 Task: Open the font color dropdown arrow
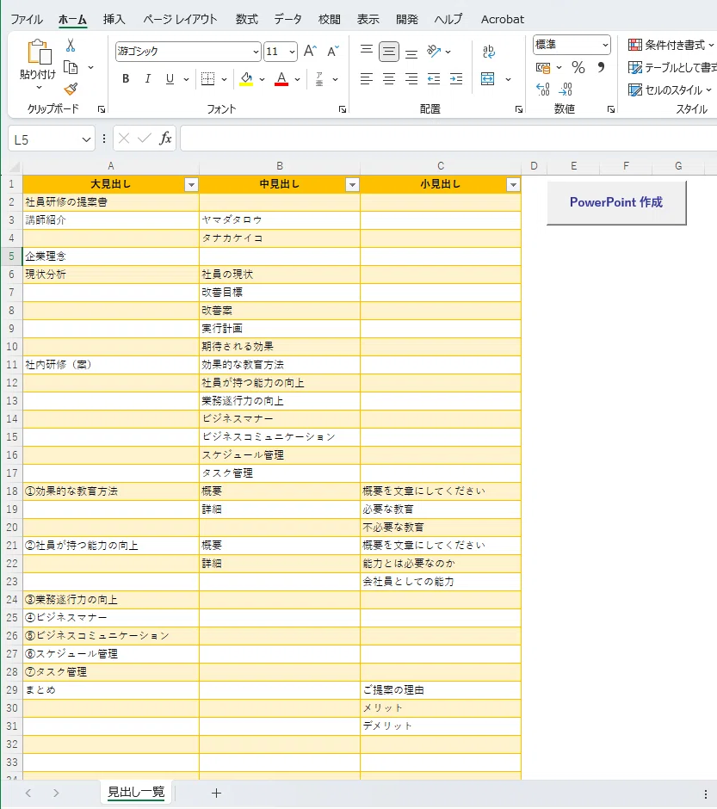pos(297,79)
